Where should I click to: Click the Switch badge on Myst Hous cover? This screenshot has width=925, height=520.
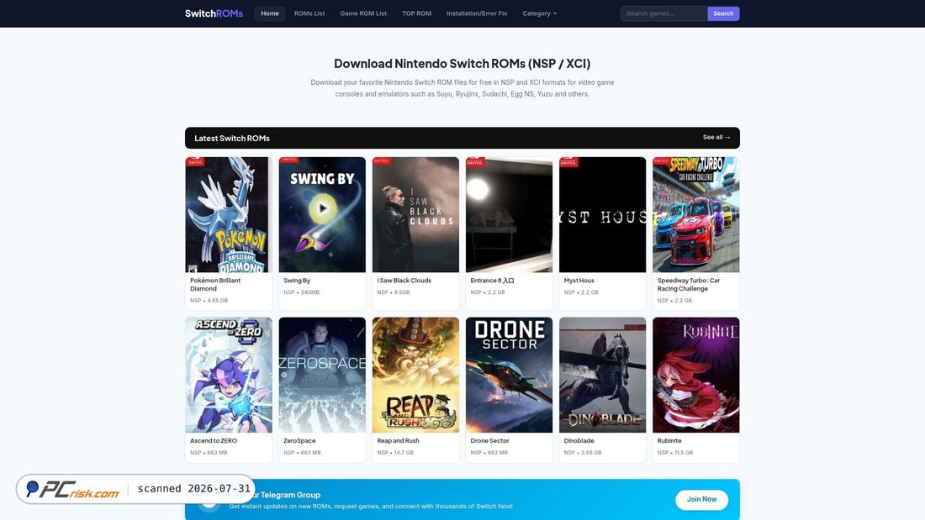pyautogui.click(x=568, y=161)
